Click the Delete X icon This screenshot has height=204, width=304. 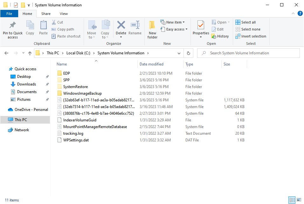[x=121, y=25]
